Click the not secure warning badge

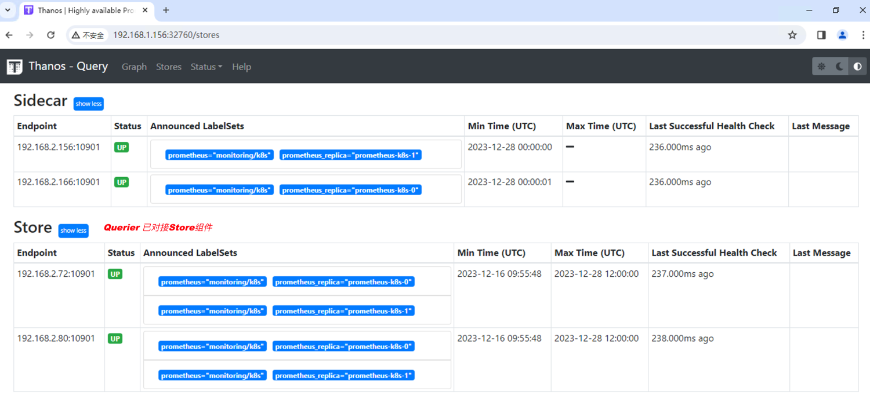pyautogui.click(x=88, y=35)
